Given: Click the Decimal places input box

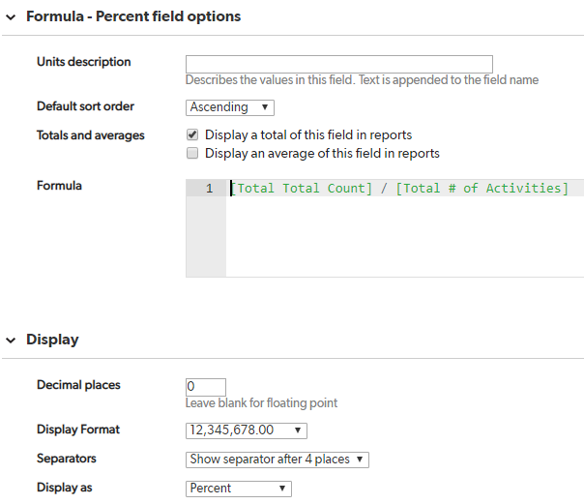Looking at the screenshot, I should coord(206,387).
